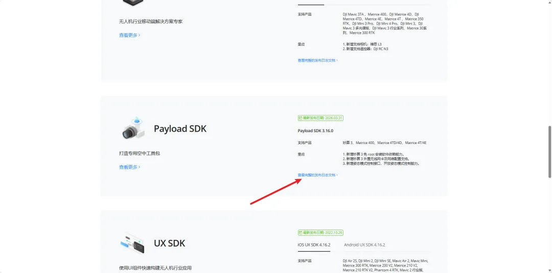Click text 使用UI组件快速构建无人机行业应用
Screen dimensions: 552x273
point(155,268)
